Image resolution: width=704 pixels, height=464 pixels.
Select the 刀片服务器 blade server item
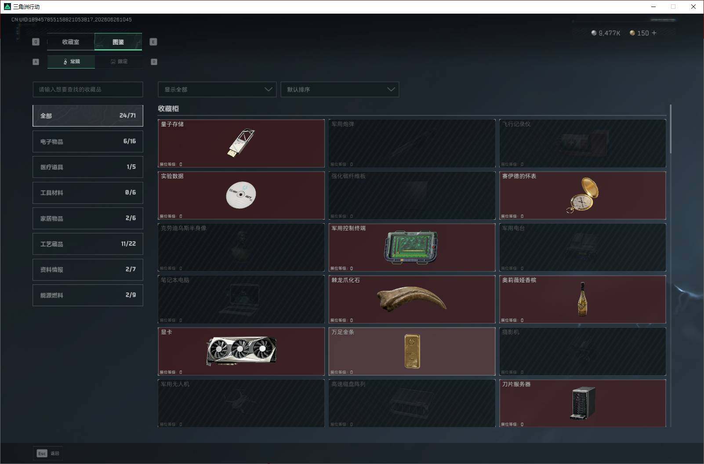pos(583,403)
